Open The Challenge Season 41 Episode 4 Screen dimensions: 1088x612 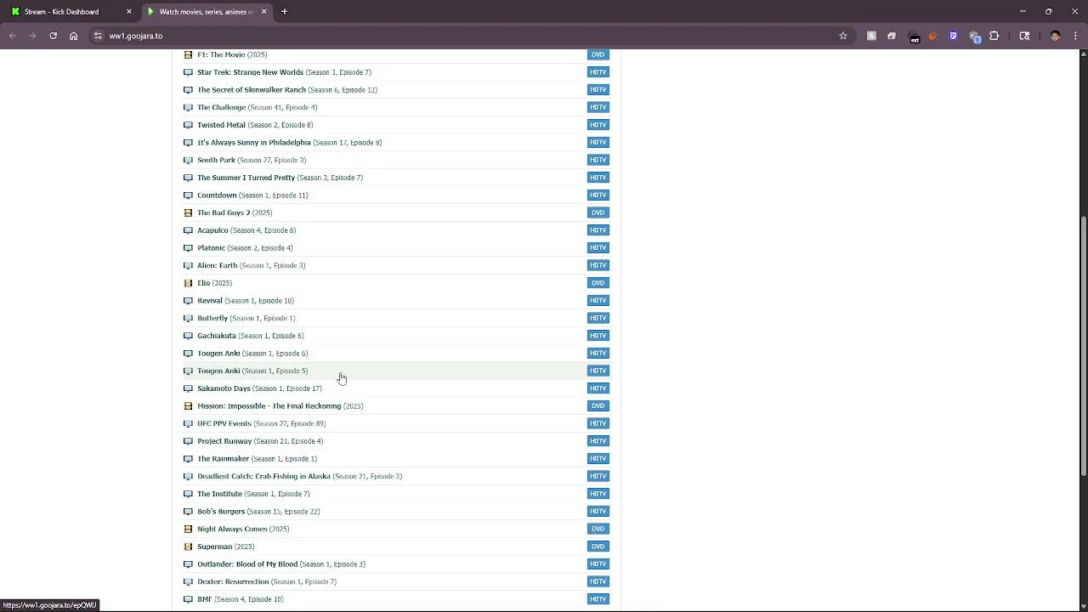tap(257, 107)
